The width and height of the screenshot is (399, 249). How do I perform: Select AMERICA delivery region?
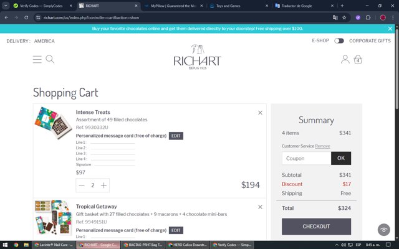(x=44, y=41)
